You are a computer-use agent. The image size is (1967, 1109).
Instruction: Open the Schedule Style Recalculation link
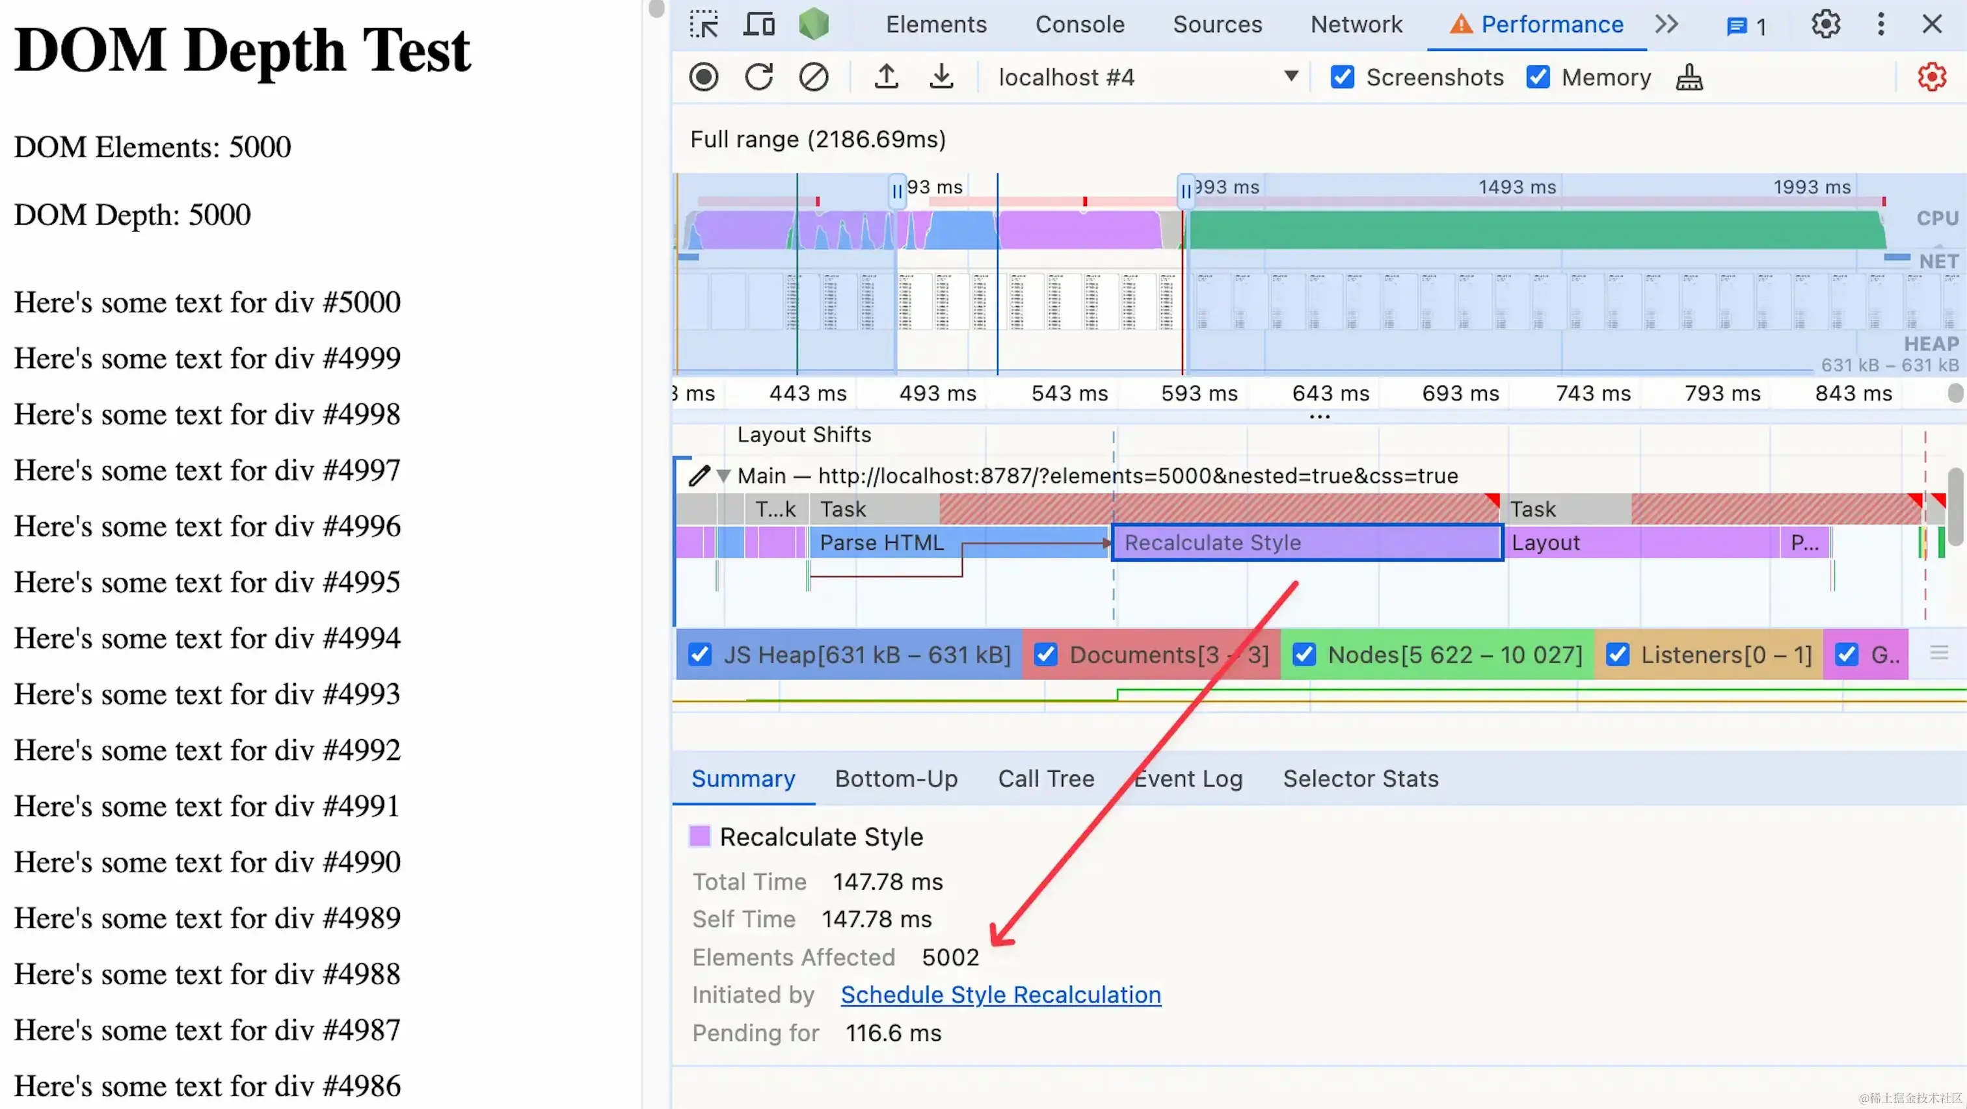click(x=1000, y=995)
